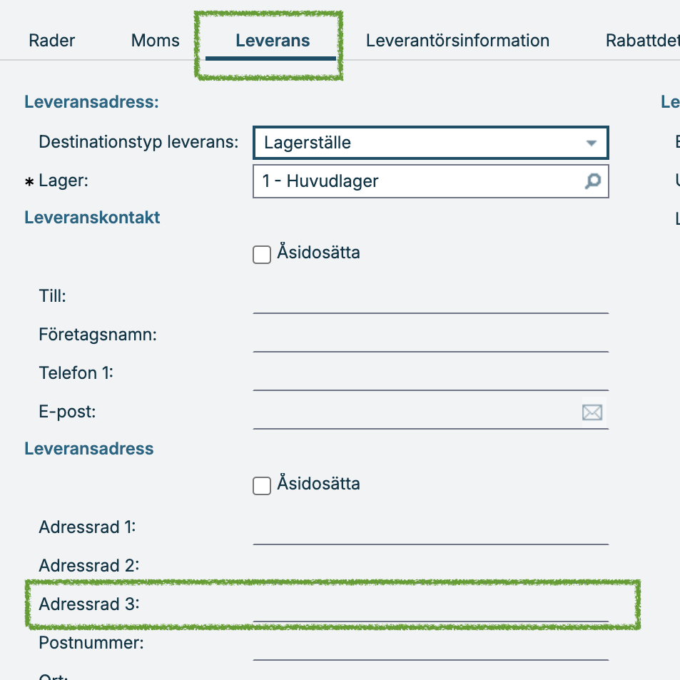The height and width of the screenshot is (680, 680).
Task: Select the Lagerställe combo box
Action: point(431,143)
